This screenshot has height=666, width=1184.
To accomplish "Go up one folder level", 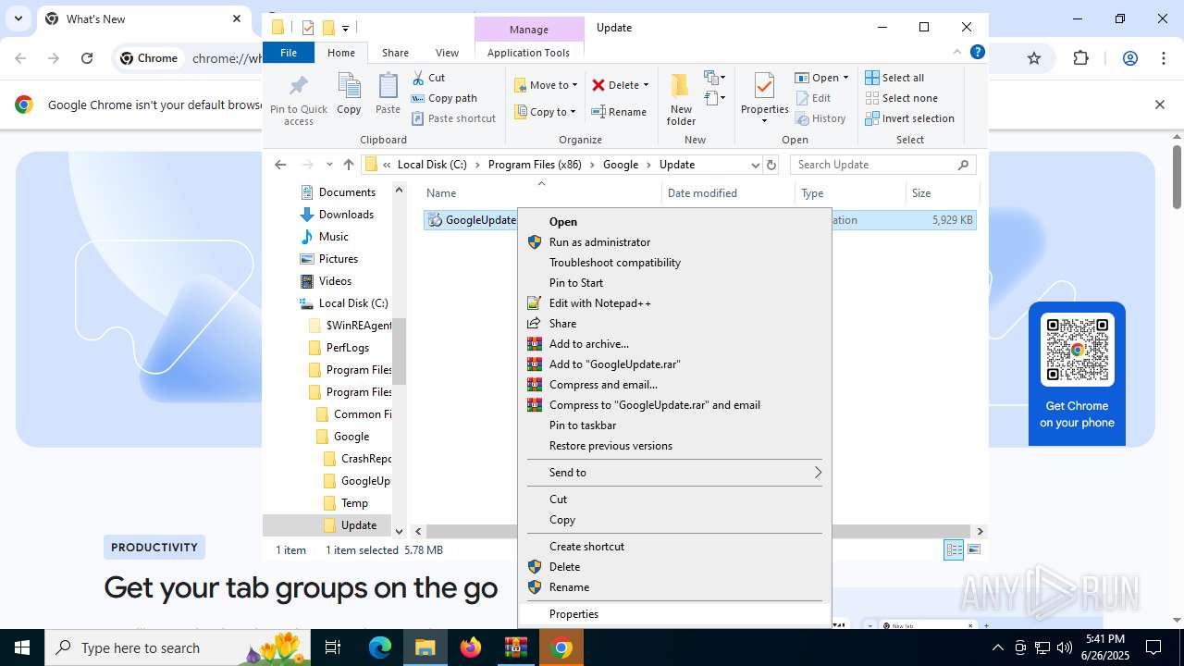I will [348, 165].
